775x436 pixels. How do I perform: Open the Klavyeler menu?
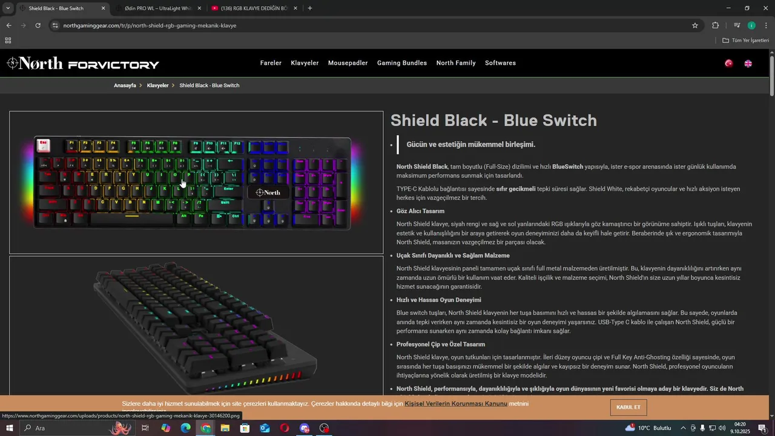click(x=305, y=63)
